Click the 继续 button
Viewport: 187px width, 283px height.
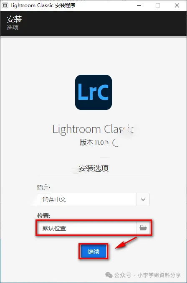[x=93, y=251]
